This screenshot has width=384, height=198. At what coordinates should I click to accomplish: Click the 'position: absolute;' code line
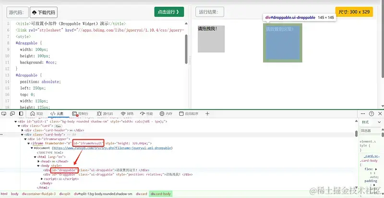(40, 82)
